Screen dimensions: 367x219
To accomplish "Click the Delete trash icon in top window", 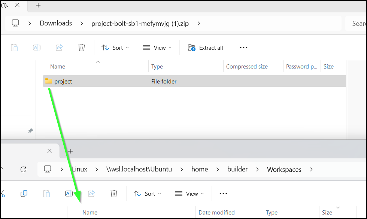I will point(82,48).
